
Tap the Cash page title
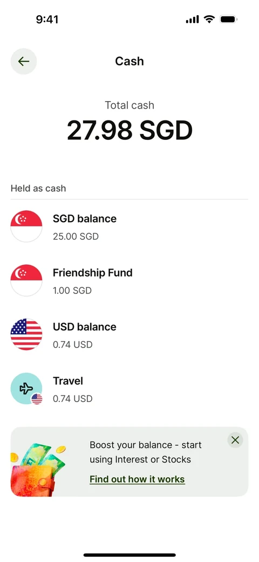tap(129, 61)
